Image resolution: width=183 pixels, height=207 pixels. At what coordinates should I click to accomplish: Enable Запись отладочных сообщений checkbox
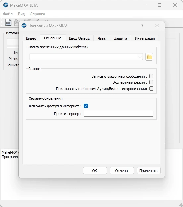tap(151, 76)
